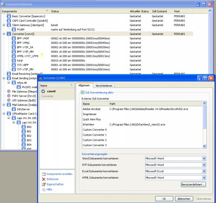The width and height of the screenshot is (216, 203).
Task: Confirm dialog with the Ok button
Action: pos(164,199)
